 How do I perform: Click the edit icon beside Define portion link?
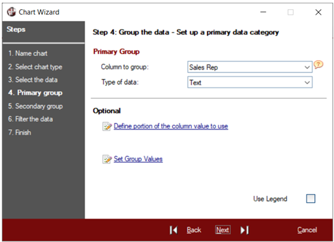click(x=107, y=127)
